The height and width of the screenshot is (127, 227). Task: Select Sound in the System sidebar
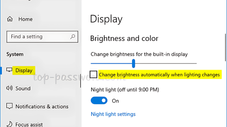click(23, 88)
